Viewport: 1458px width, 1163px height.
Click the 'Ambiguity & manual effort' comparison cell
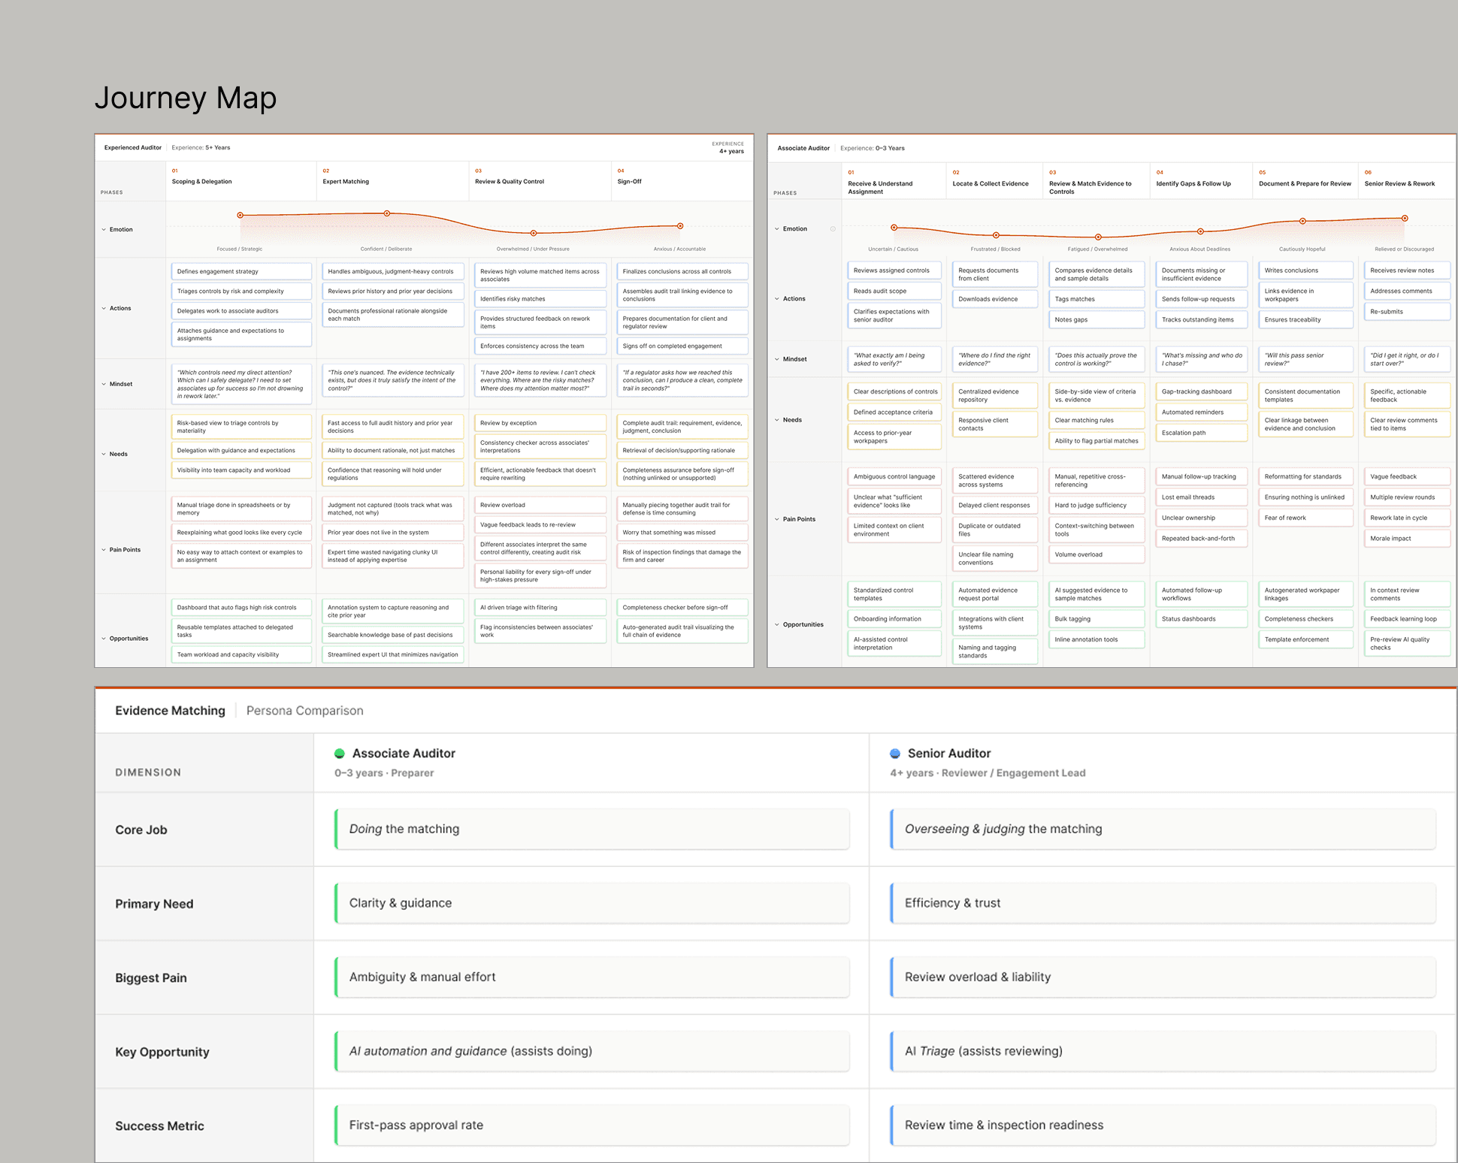[592, 977]
